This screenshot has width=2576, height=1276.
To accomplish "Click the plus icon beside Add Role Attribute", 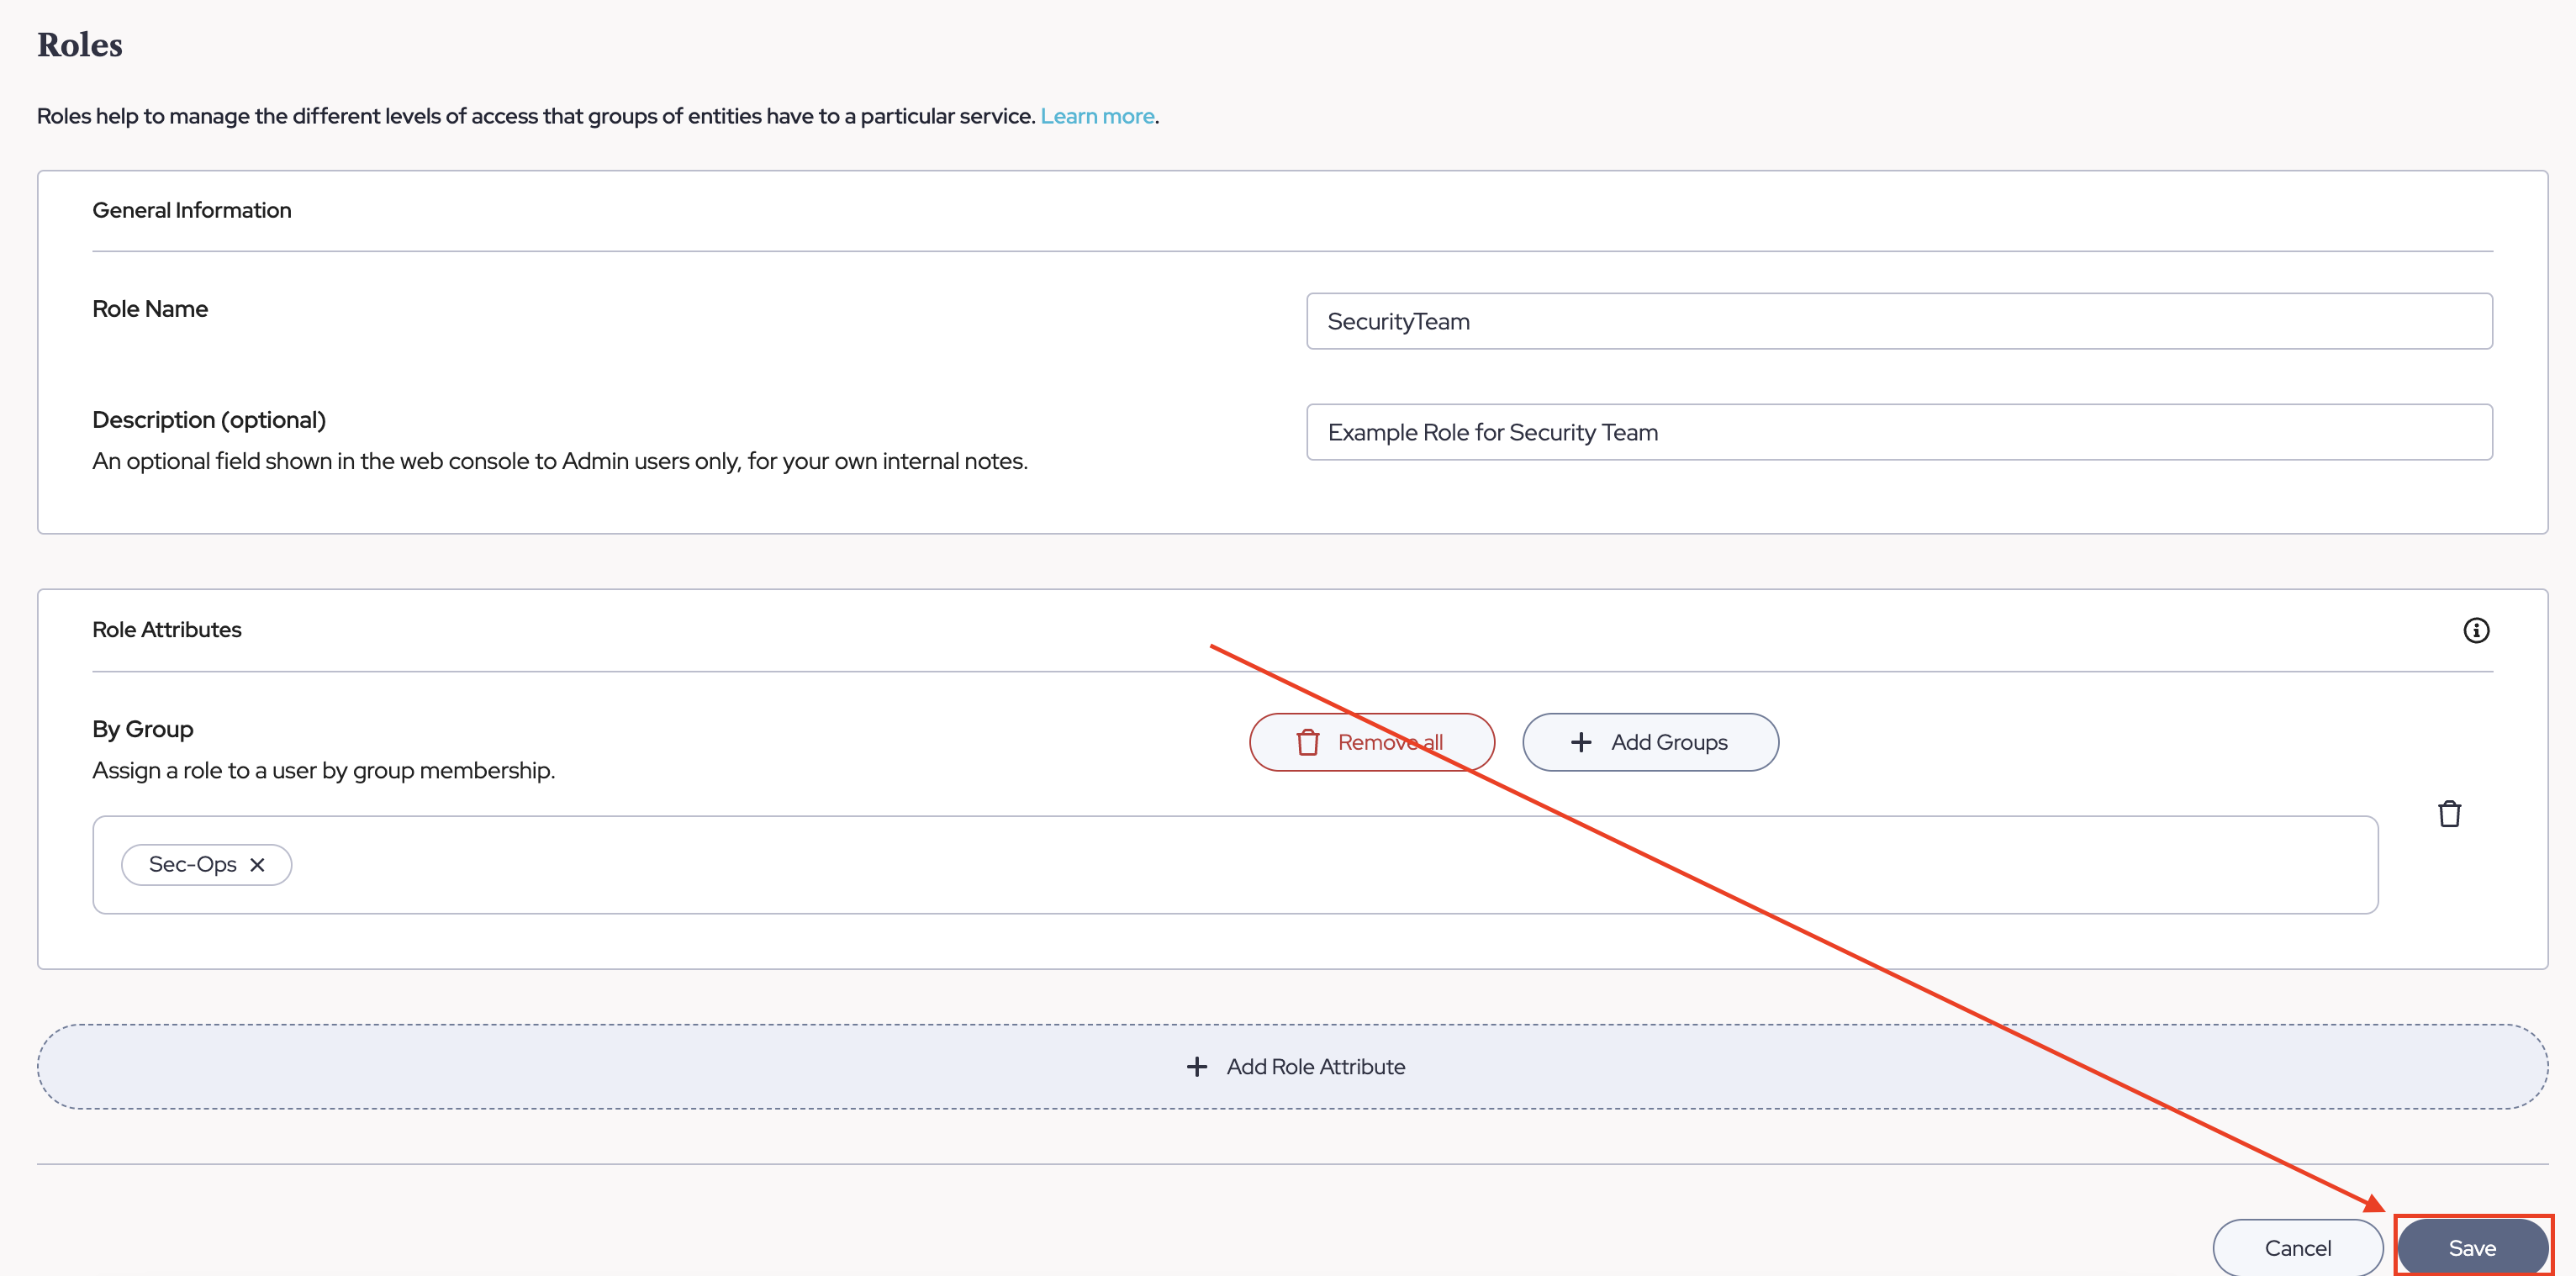I will click(1196, 1067).
